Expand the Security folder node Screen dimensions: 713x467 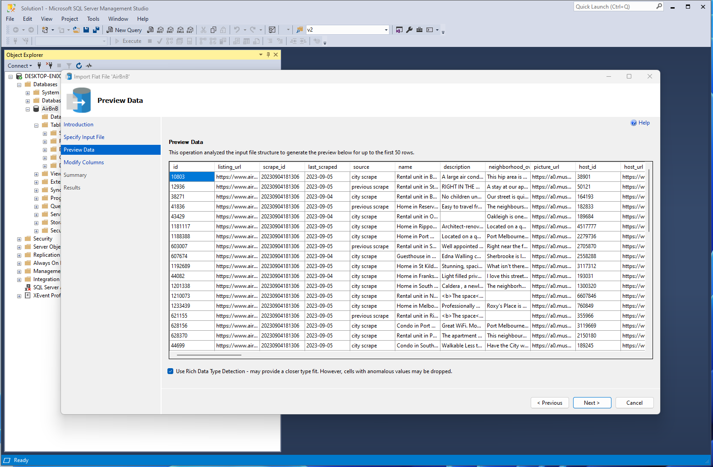[x=19, y=239]
